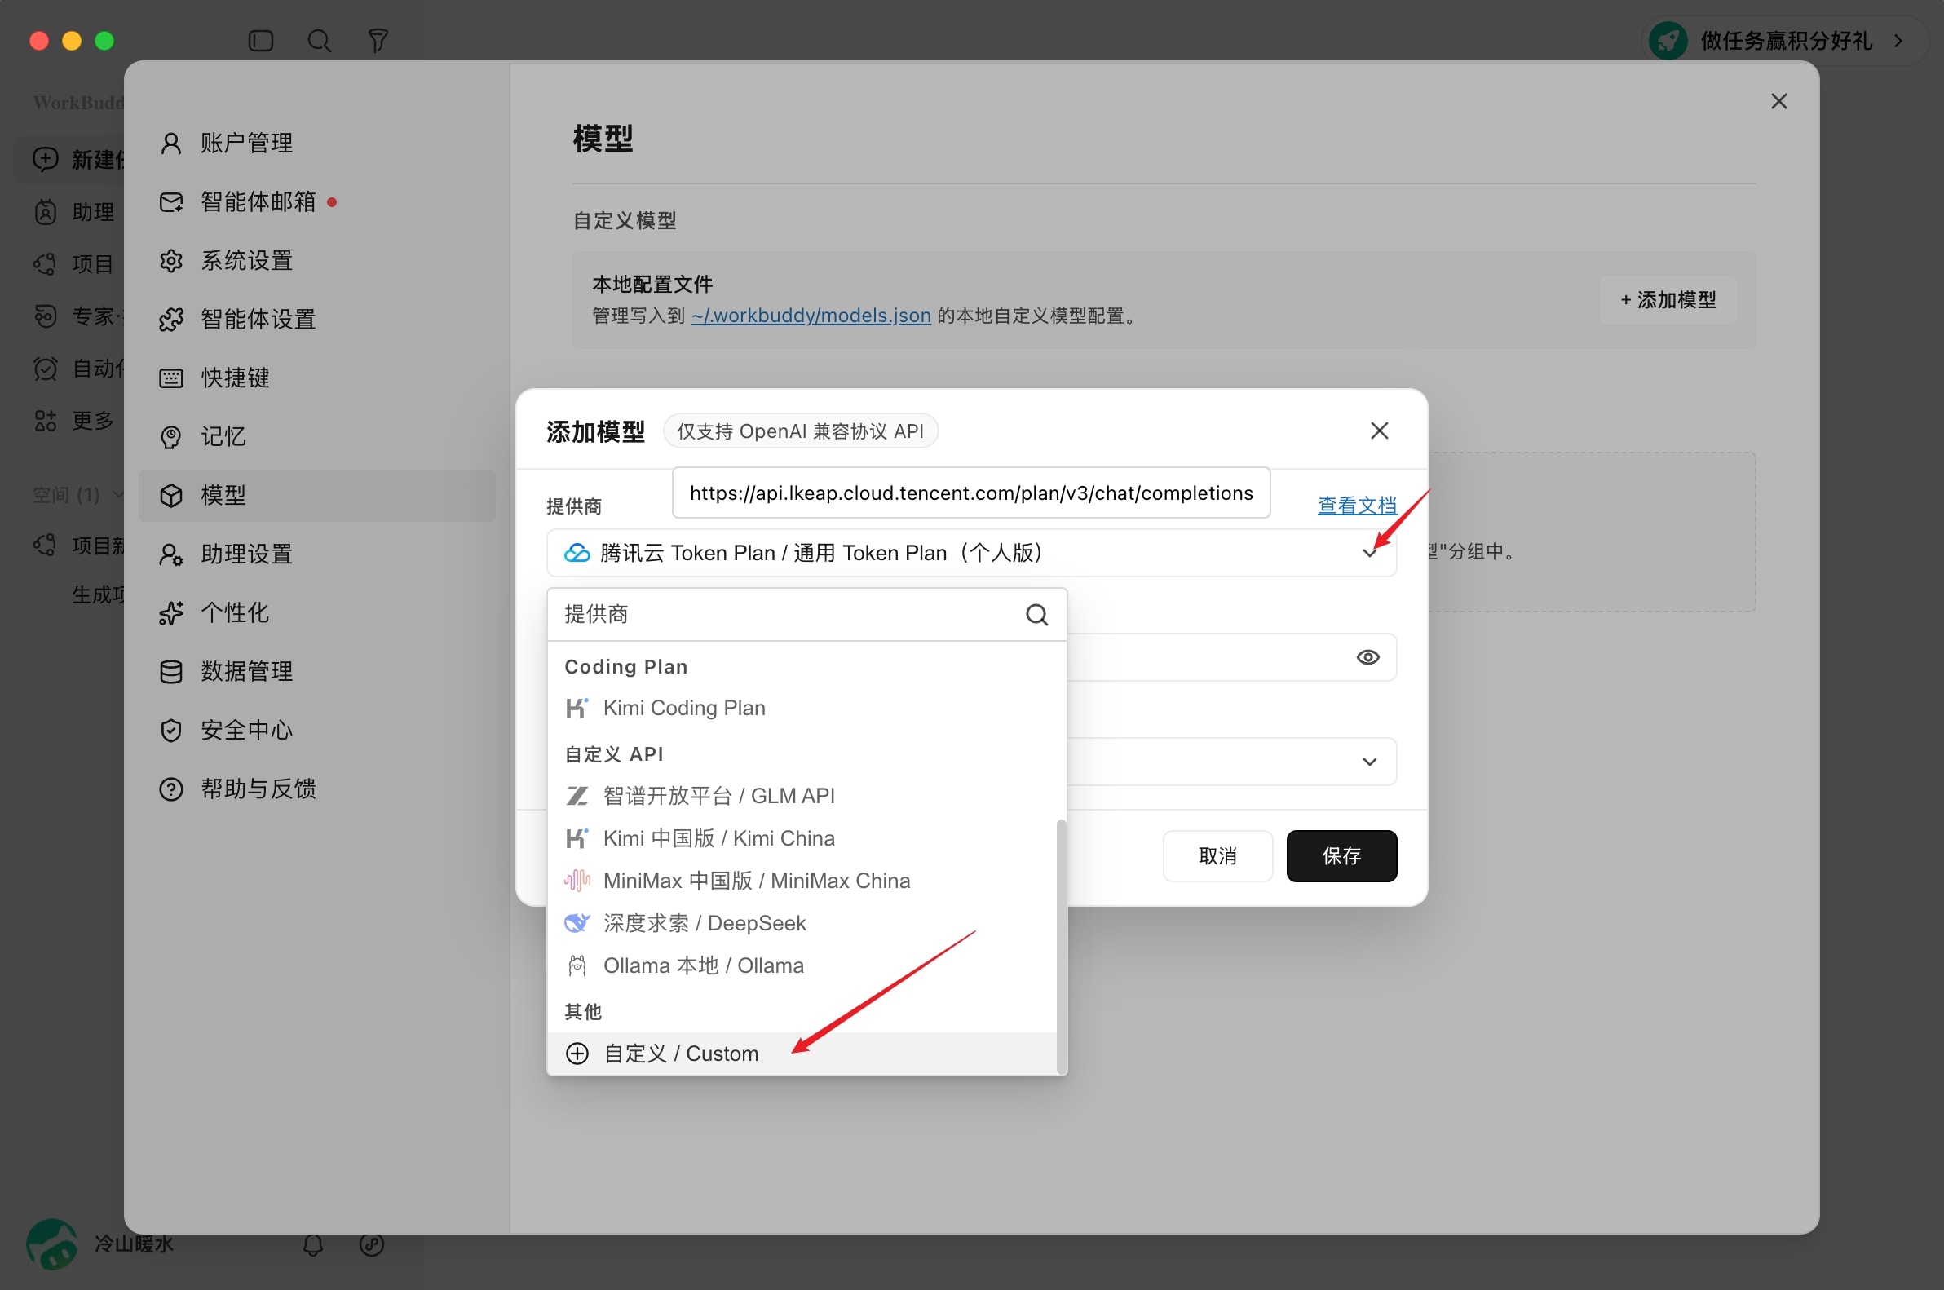Select 深度求索 / DeepSeek option
Viewport: 1944px width, 1290px height.
tap(802, 923)
